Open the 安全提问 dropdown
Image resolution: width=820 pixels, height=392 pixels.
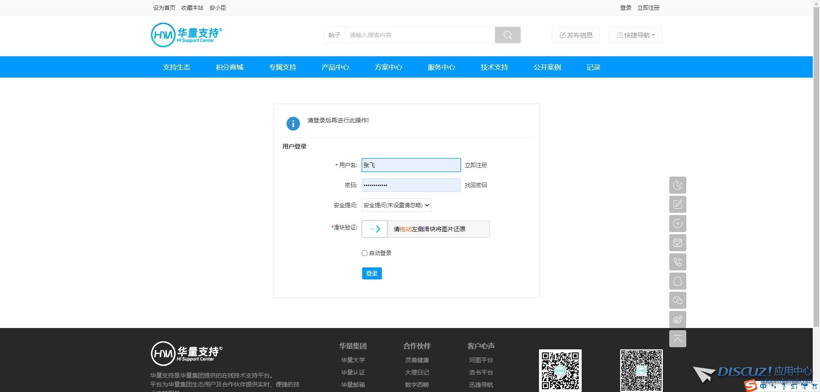click(396, 205)
